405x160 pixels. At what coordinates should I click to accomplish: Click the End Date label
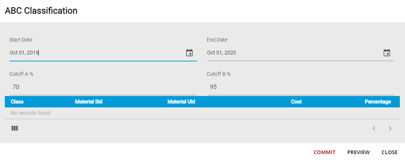tap(217, 40)
